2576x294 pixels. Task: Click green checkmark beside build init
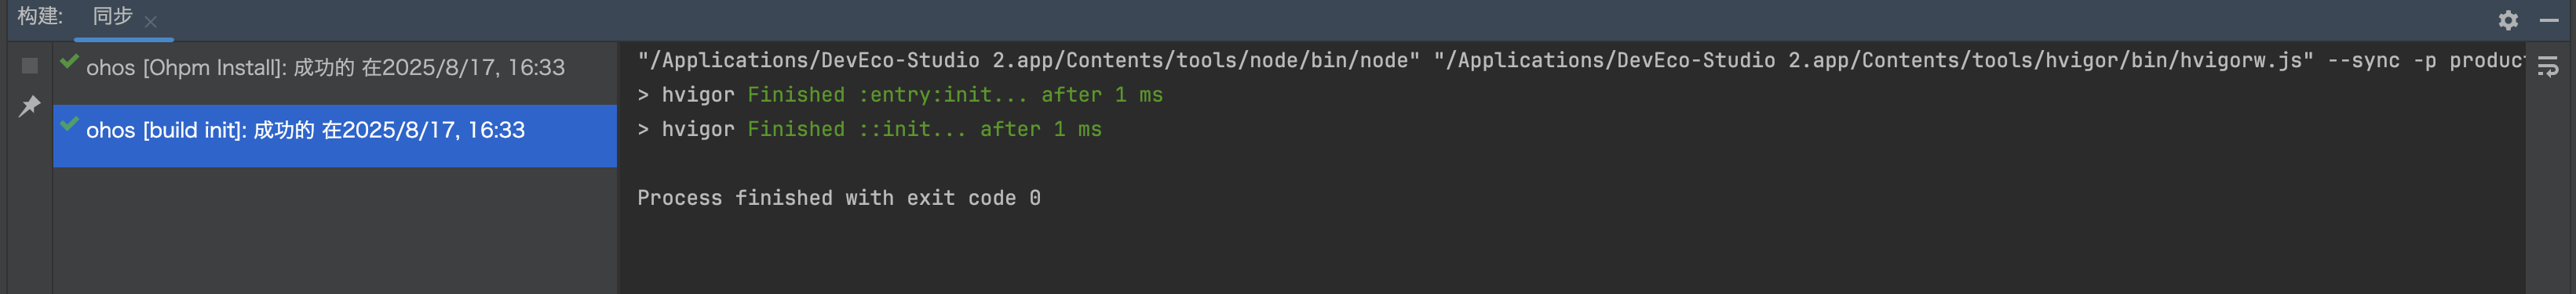[69, 124]
